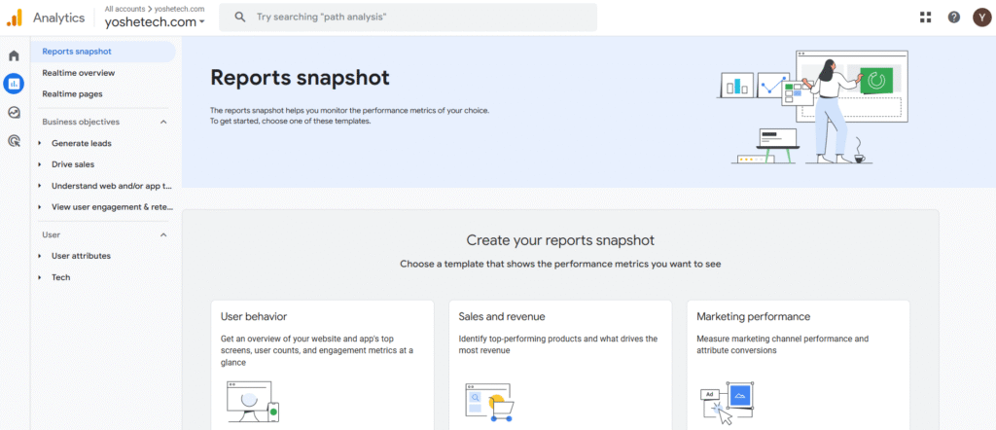Expand the Generate leads item
This screenshot has width=996, height=430.
pyautogui.click(x=81, y=143)
